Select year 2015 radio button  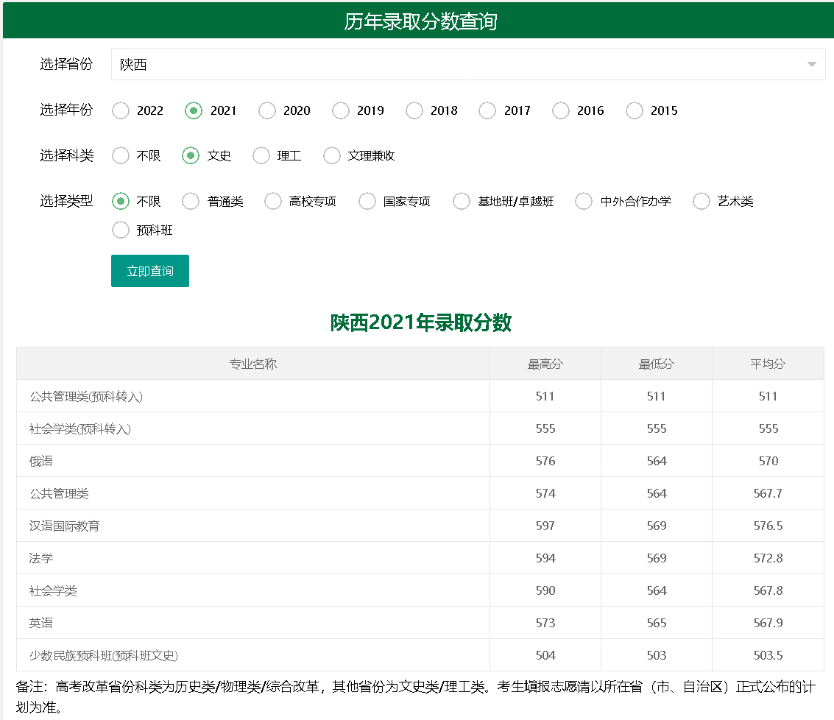click(634, 110)
